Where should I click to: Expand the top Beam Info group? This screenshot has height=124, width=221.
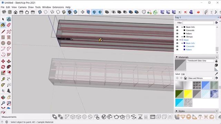pyautogui.click(x=182, y=27)
